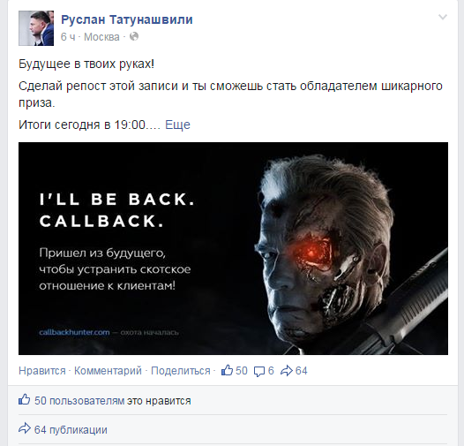This screenshot has width=464, height=446.
Task: Open the count of 6 comments
Action: pyautogui.click(x=271, y=371)
